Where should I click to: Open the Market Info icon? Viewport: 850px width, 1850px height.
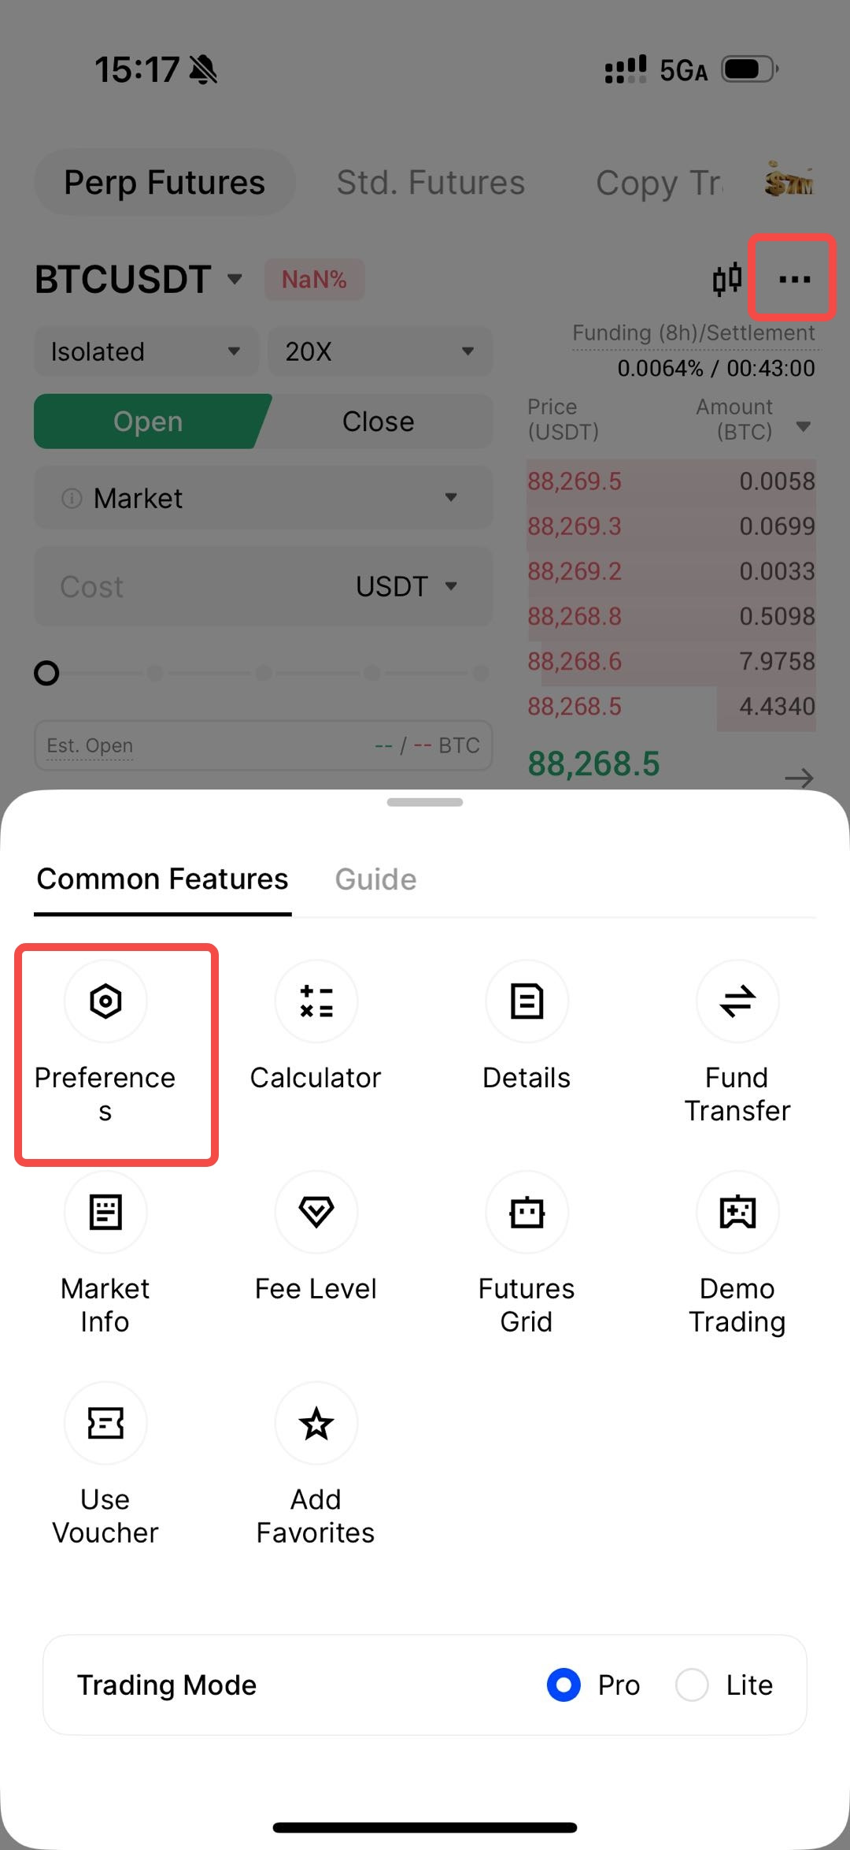[105, 1212]
